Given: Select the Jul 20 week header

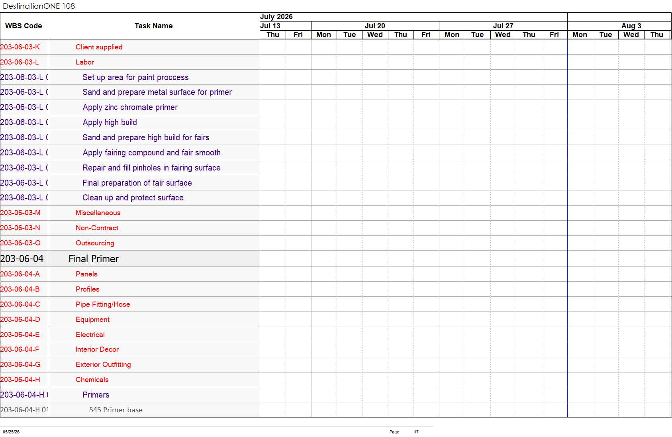Looking at the screenshot, I should [x=375, y=26].
